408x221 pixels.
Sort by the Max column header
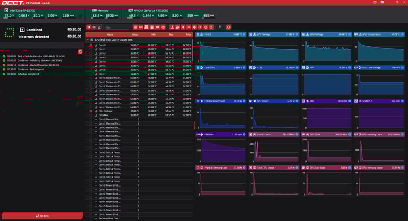[x=188, y=34]
